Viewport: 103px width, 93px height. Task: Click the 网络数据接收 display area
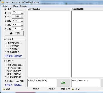(x=87, y=44)
